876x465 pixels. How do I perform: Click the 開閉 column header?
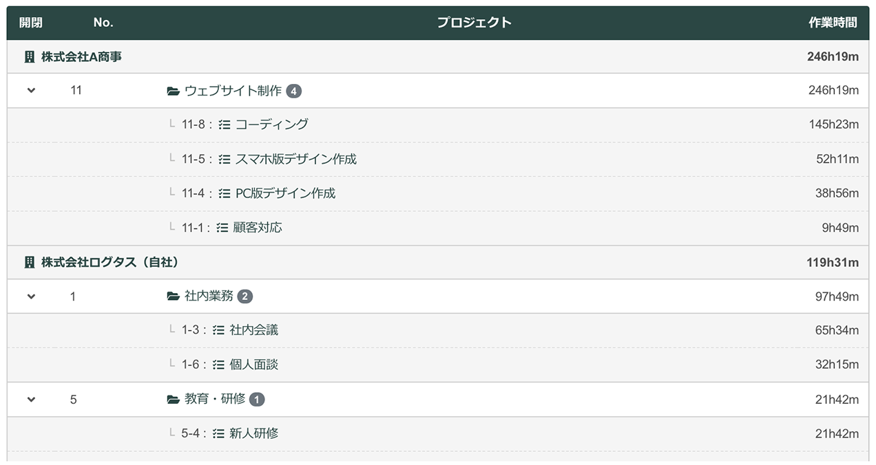coord(31,23)
